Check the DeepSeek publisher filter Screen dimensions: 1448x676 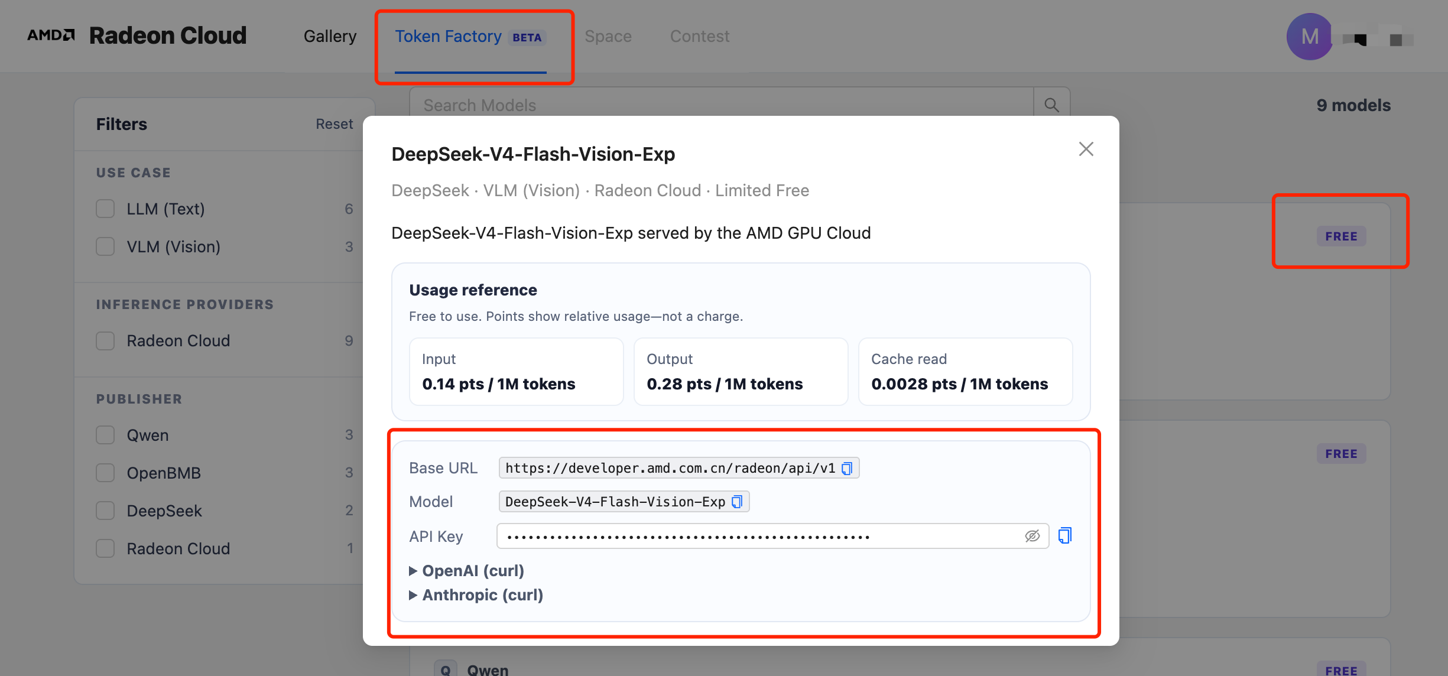coord(105,511)
